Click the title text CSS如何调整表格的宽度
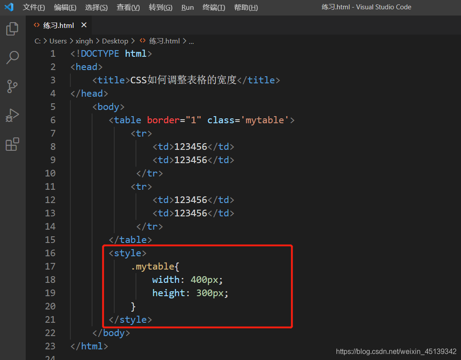Screen dimensions: 461x360 [x=183, y=80]
